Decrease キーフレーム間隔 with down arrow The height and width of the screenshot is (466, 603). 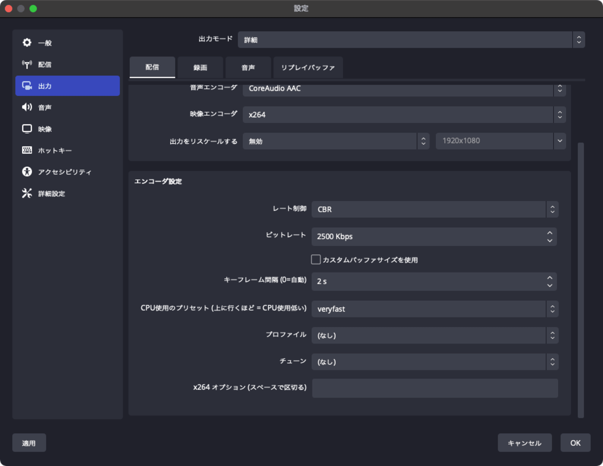pos(550,285)
